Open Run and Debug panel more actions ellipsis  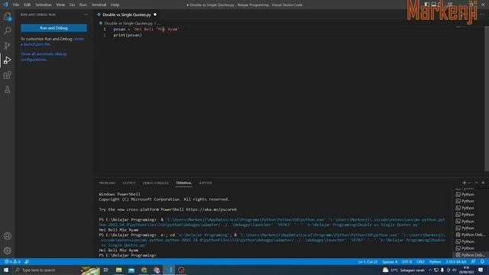pyautogui.click(x=86, y=15)
